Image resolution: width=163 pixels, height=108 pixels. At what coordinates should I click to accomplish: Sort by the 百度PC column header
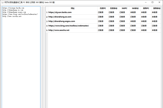pyautogui.click(x=103, y=9)
